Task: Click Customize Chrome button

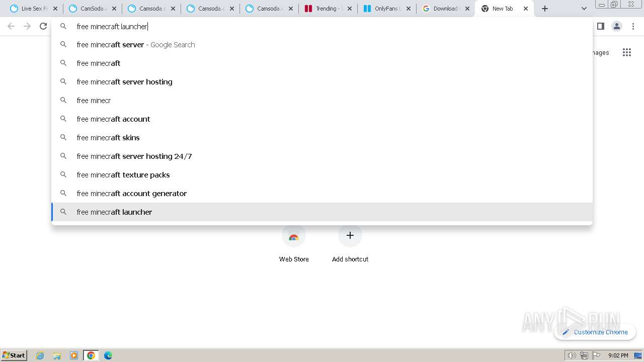Action: 595,332
